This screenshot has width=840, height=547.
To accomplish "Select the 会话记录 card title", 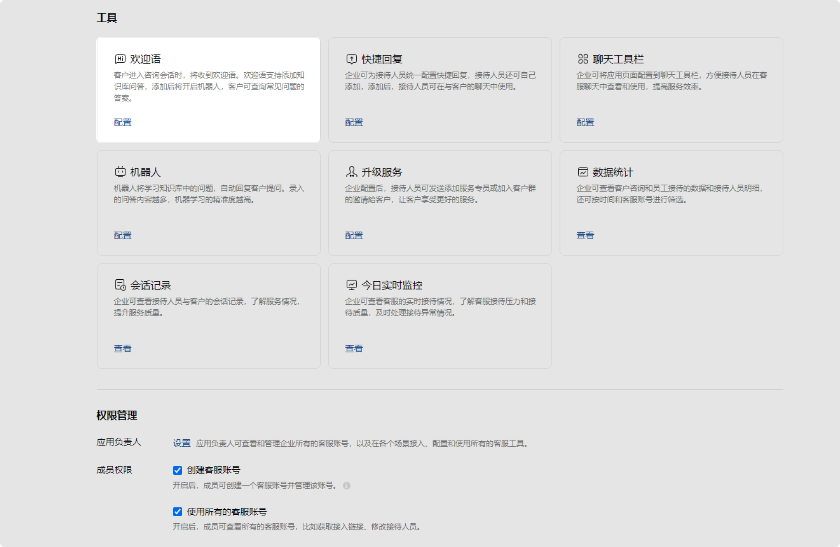I will pos(151,285).
